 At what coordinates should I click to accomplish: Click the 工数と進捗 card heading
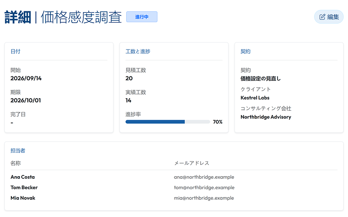click(138, 51)
